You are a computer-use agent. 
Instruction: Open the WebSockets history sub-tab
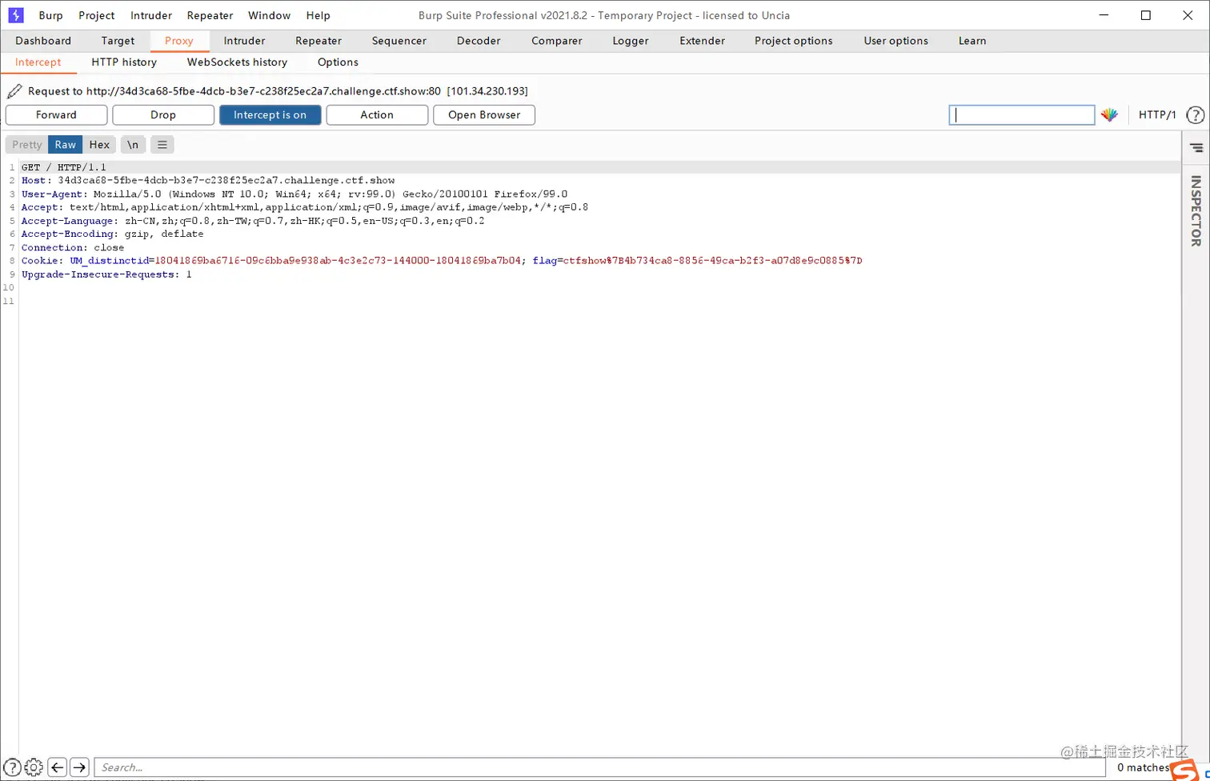[x=237, y=62]
